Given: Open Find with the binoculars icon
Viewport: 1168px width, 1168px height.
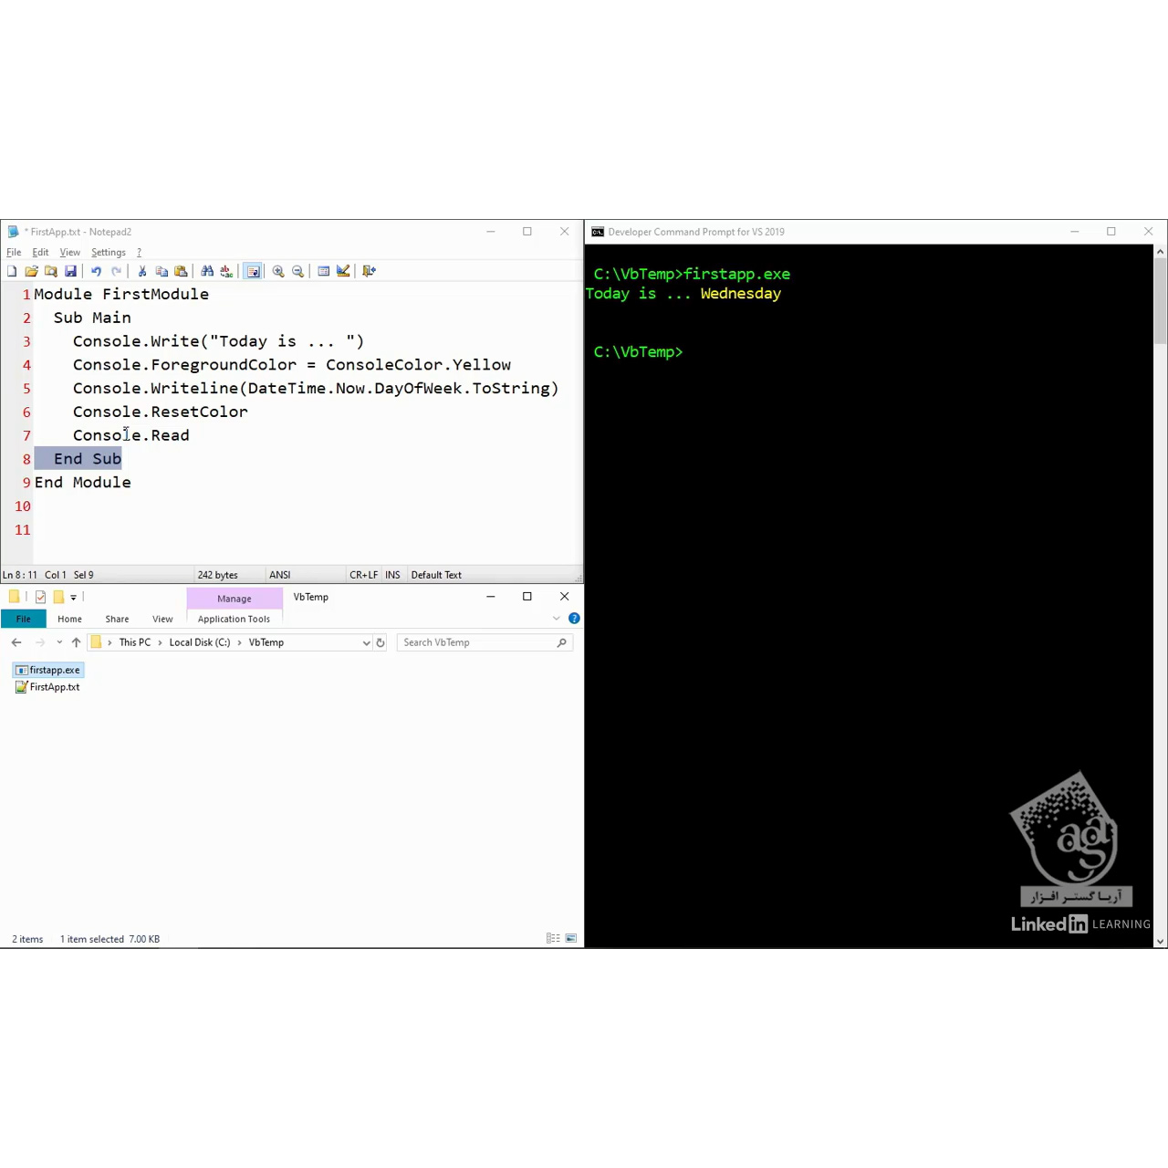Looking at the screenshot, I should click(207, 271).
